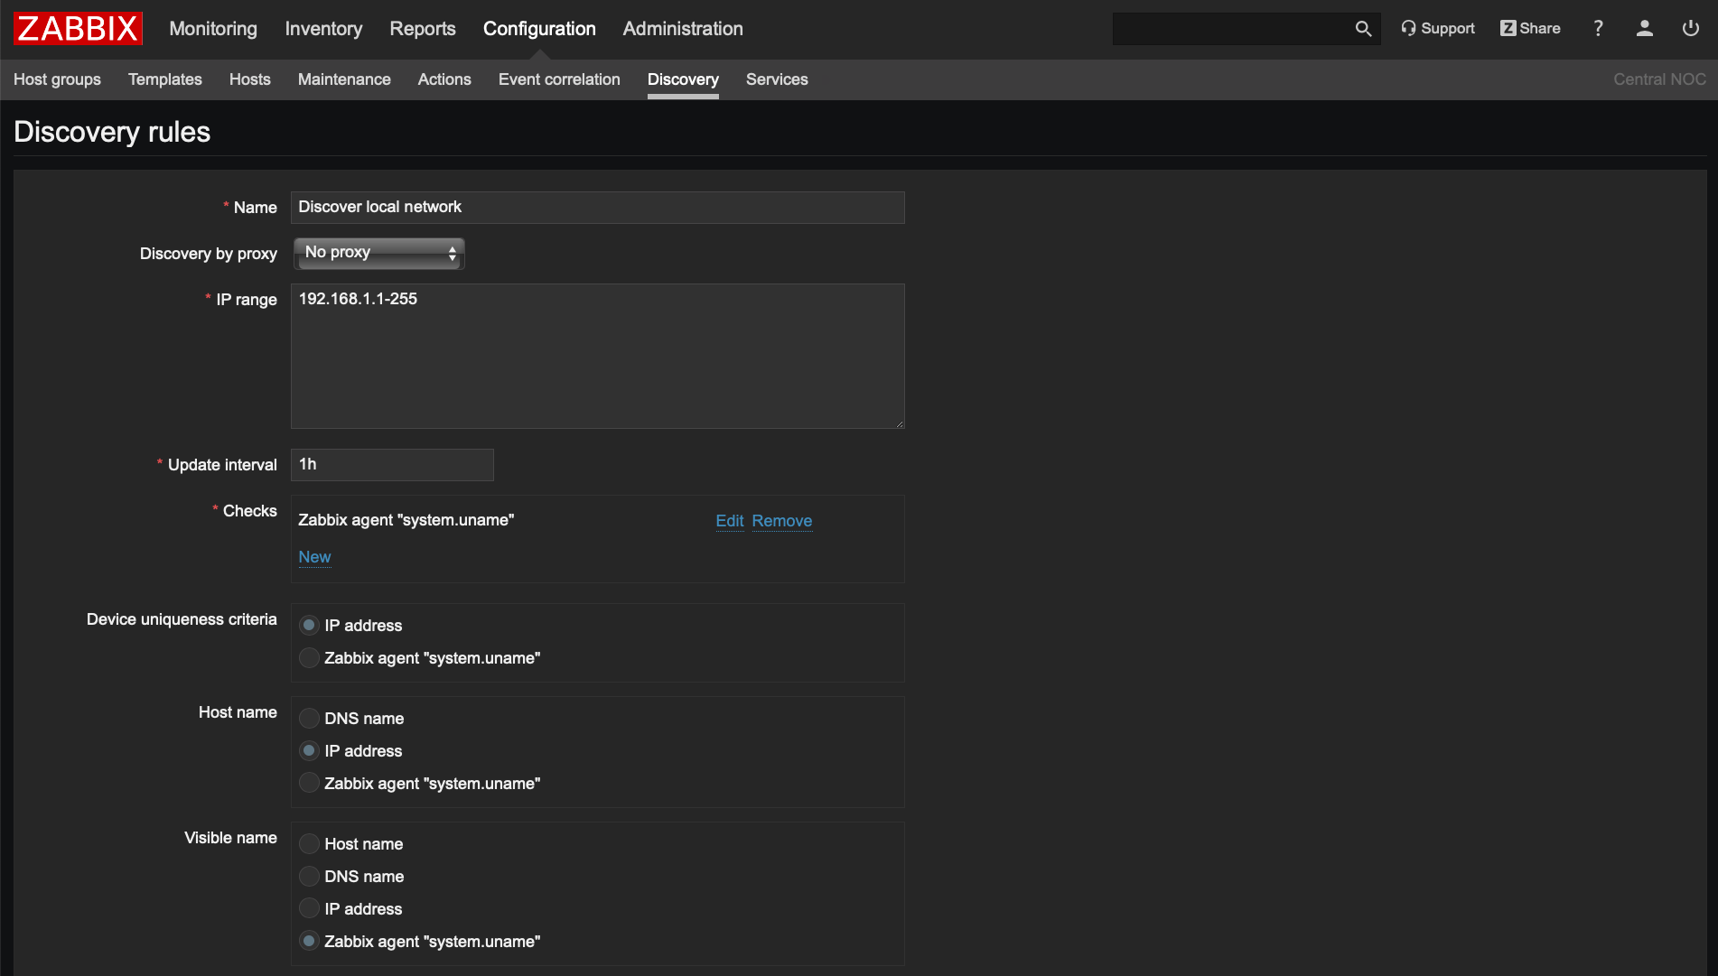Remove the Zabbix agent check

781,521
